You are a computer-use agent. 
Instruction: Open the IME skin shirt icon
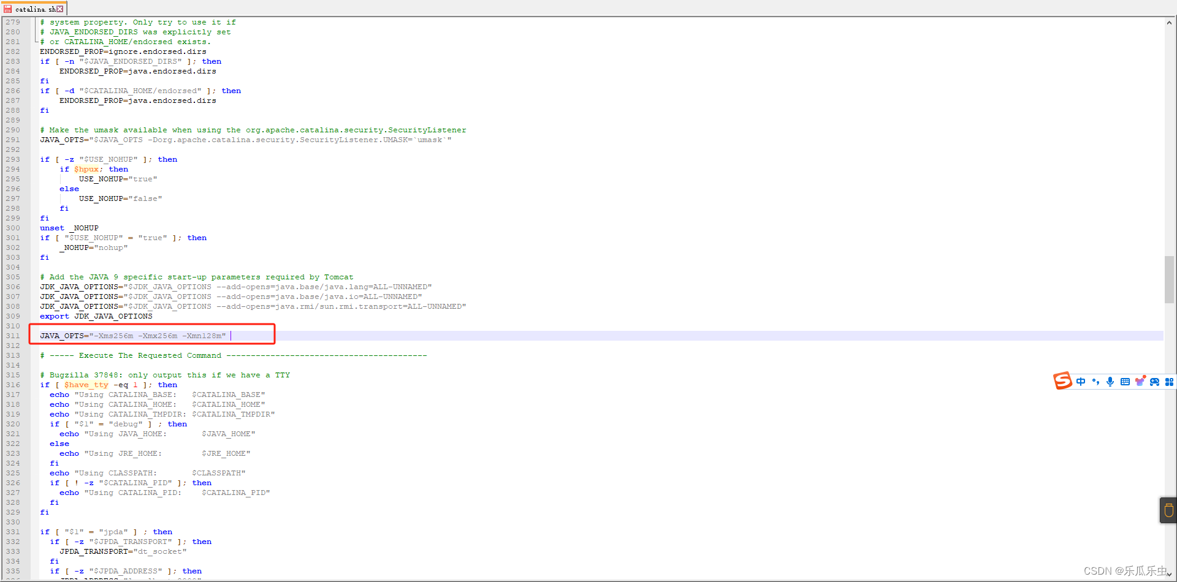[x=1140, y=381]
